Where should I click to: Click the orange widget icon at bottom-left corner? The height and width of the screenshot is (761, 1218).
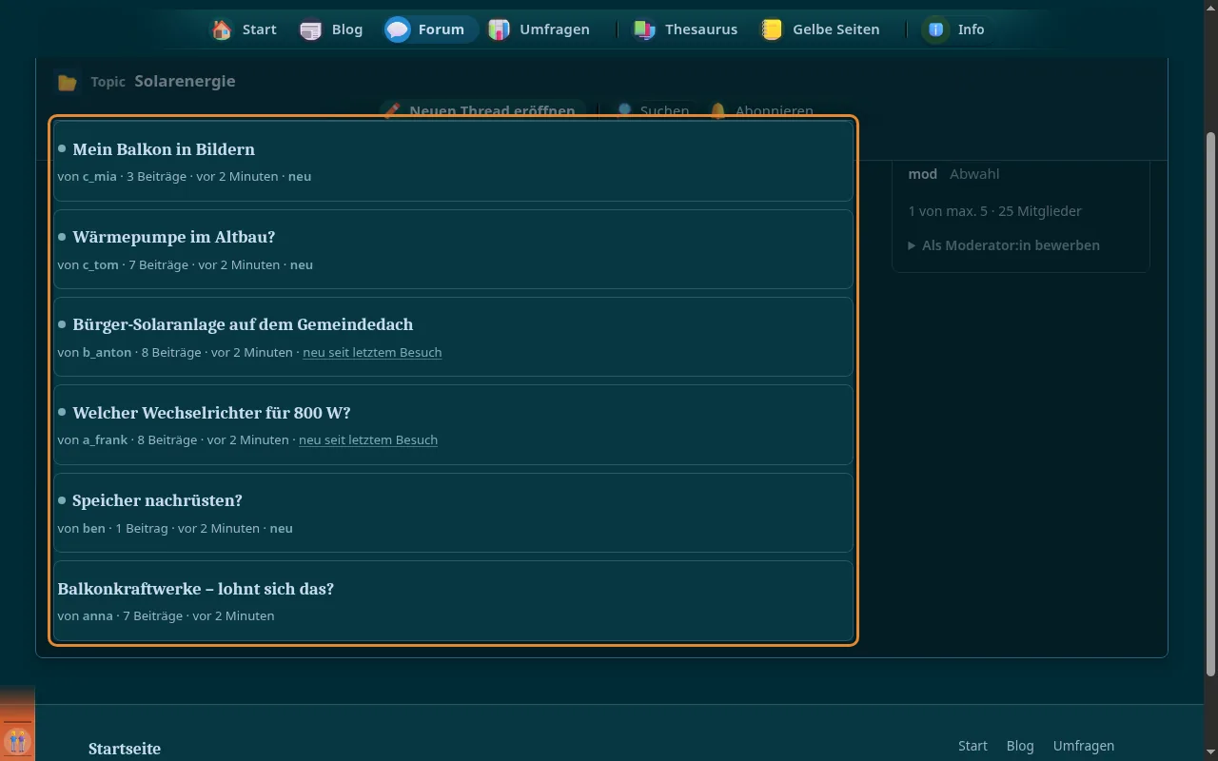[x=17, y=739]
